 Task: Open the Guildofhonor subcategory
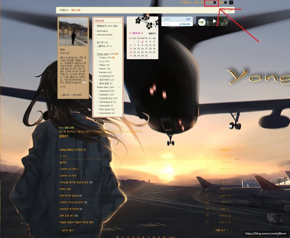[106, 98]
